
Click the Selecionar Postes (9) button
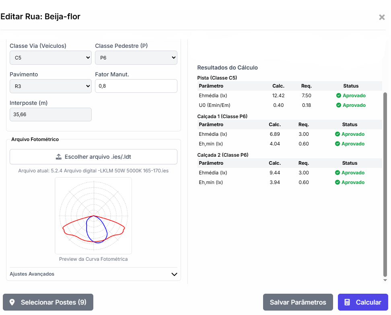click(x=48, y=302)
